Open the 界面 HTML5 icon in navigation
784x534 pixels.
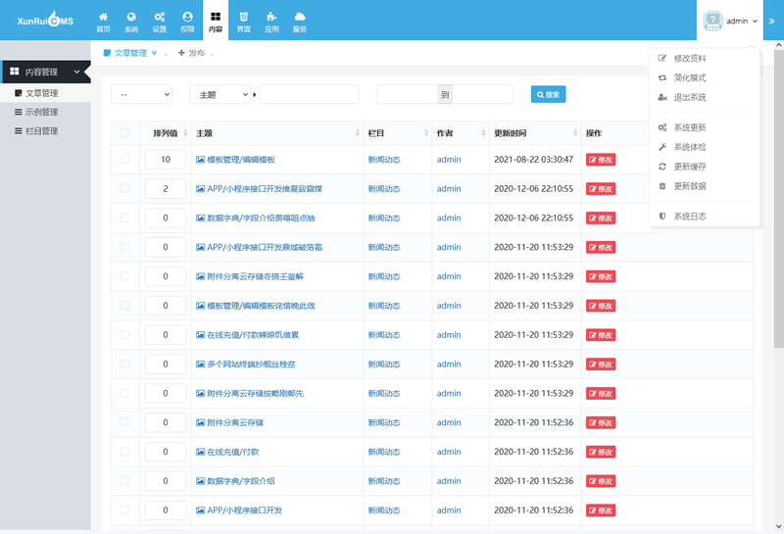tap(243, 21)
